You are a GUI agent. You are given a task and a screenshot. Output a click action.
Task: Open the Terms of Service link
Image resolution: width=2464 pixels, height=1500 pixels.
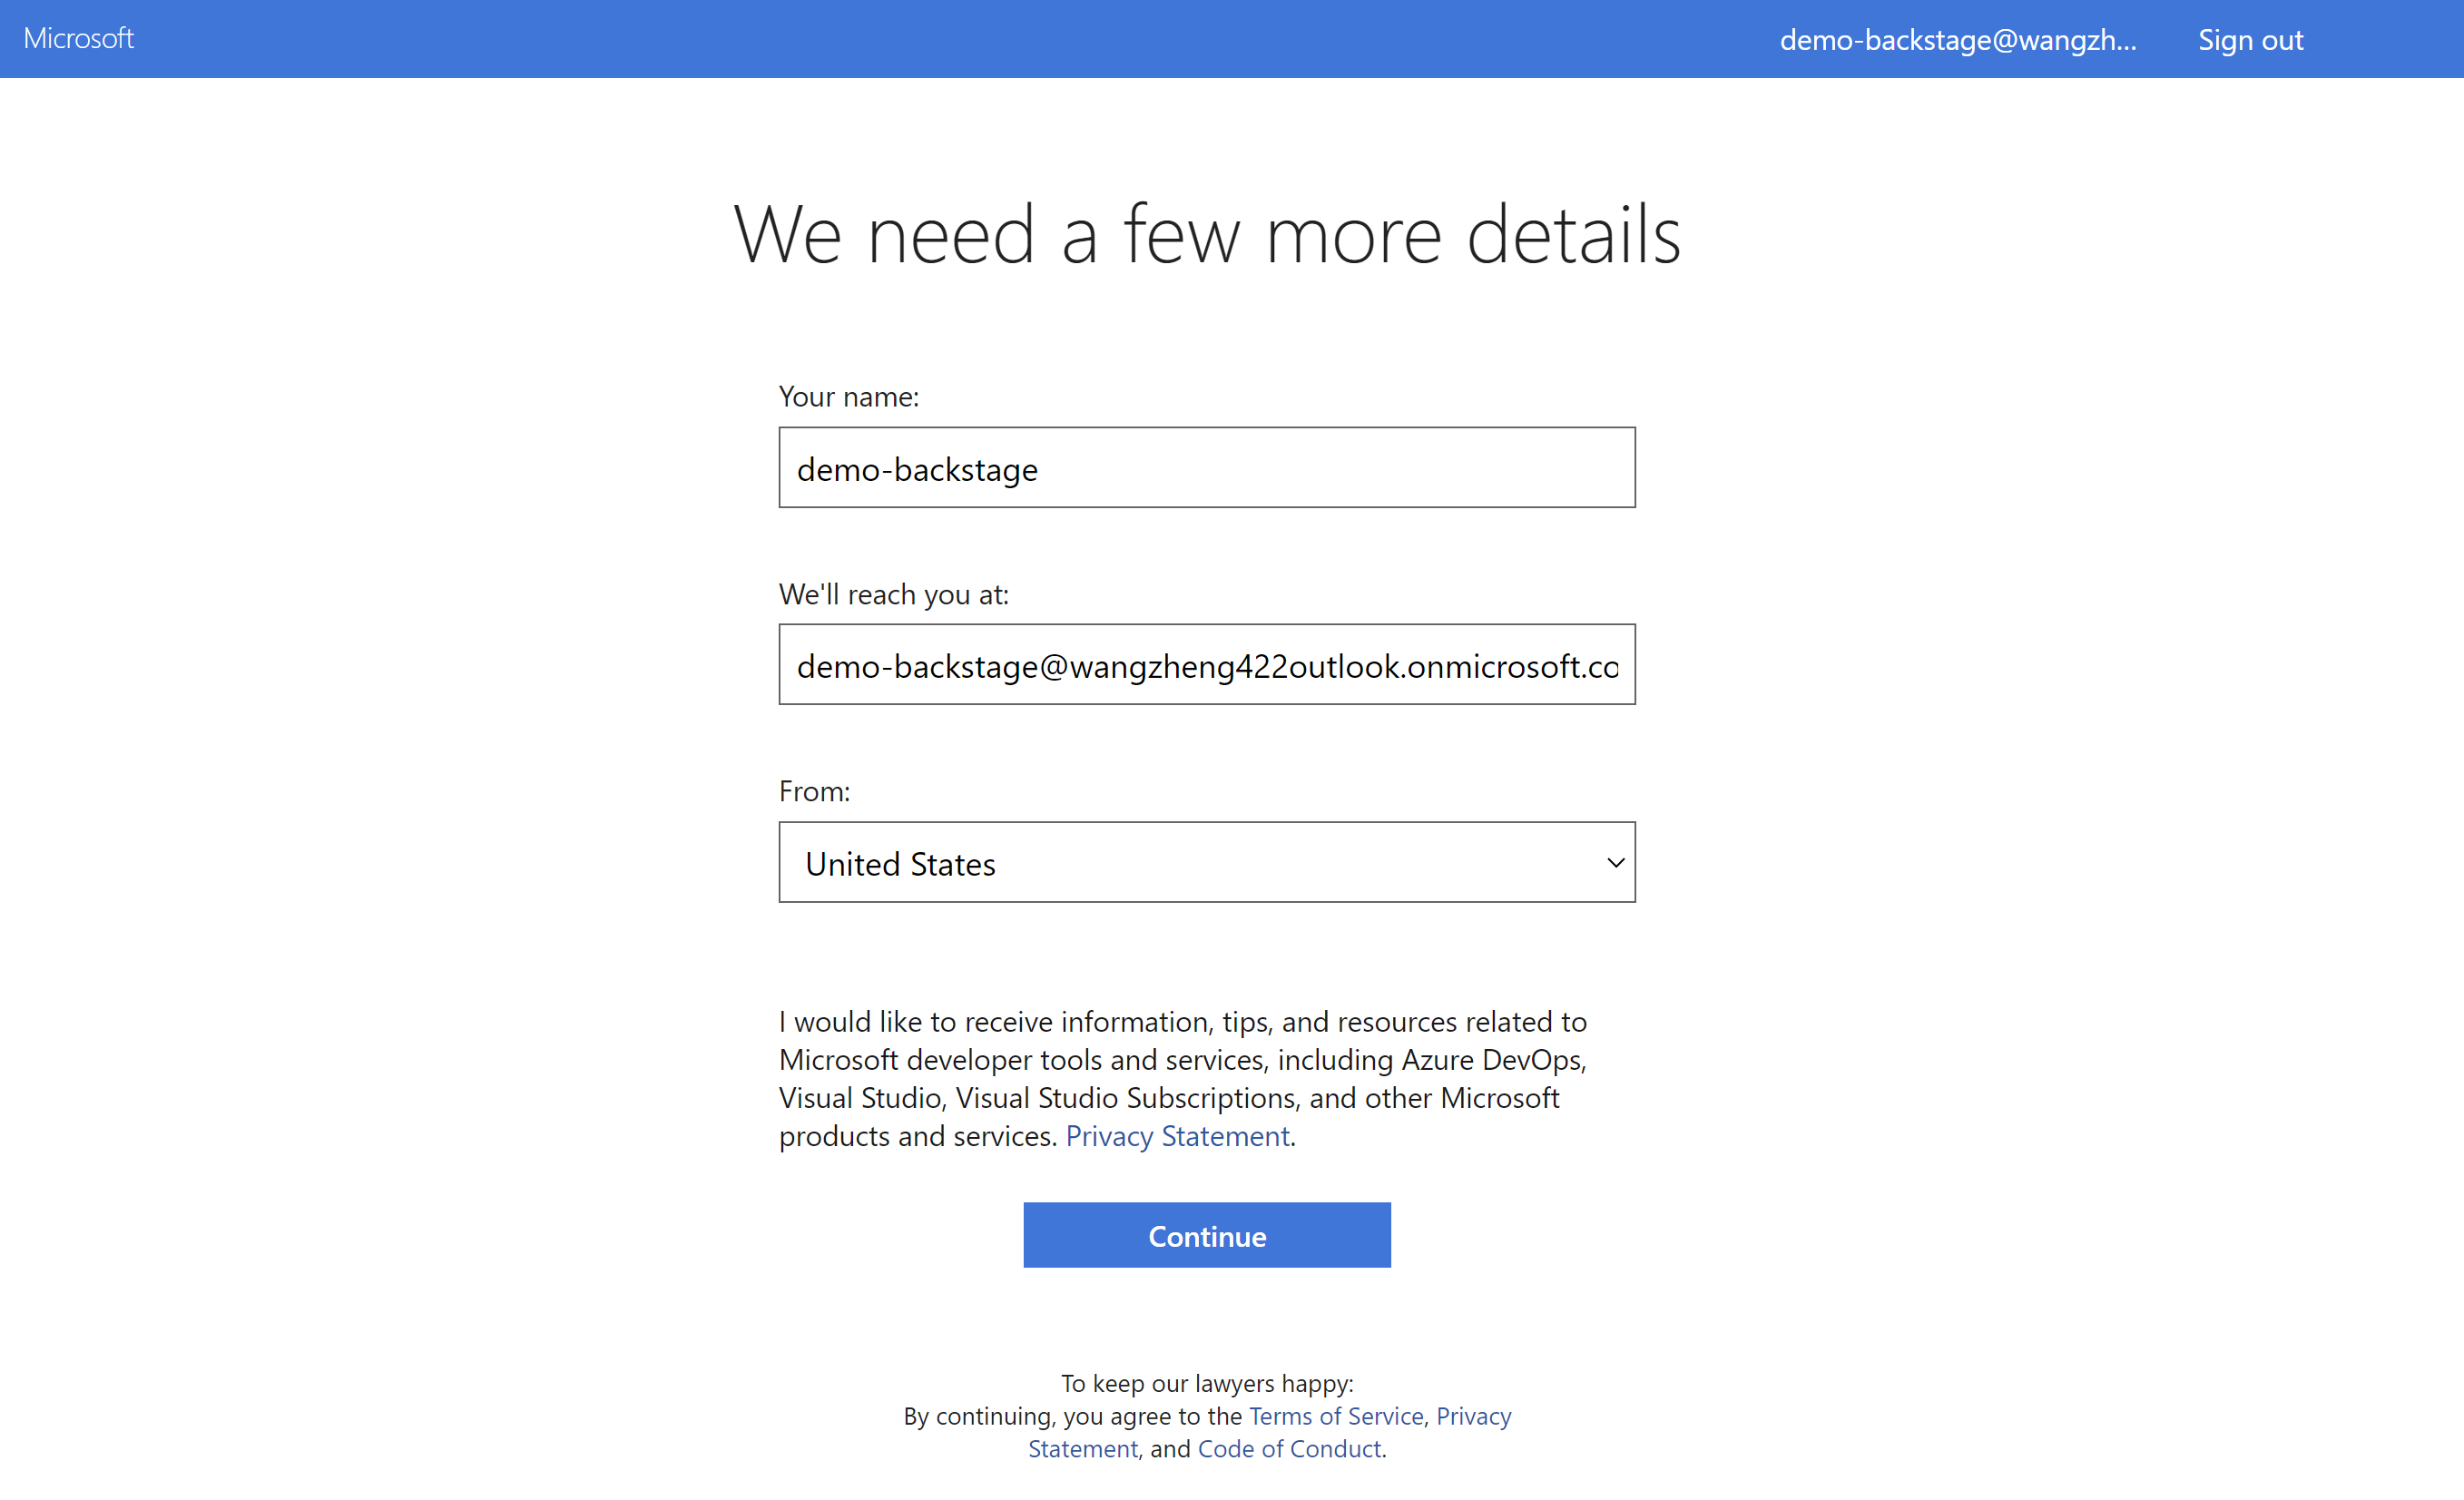pos(1335,1416)
